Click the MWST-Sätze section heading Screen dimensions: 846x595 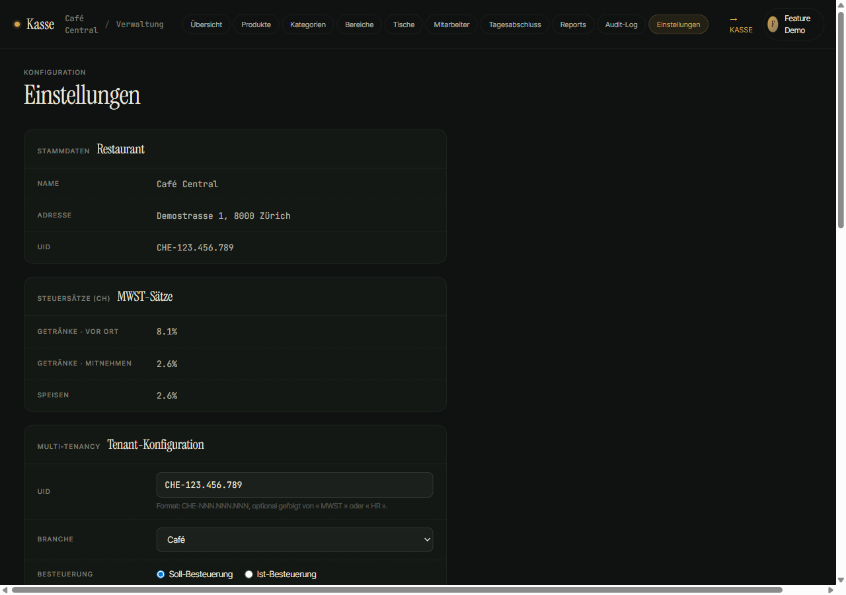(145, 297)
